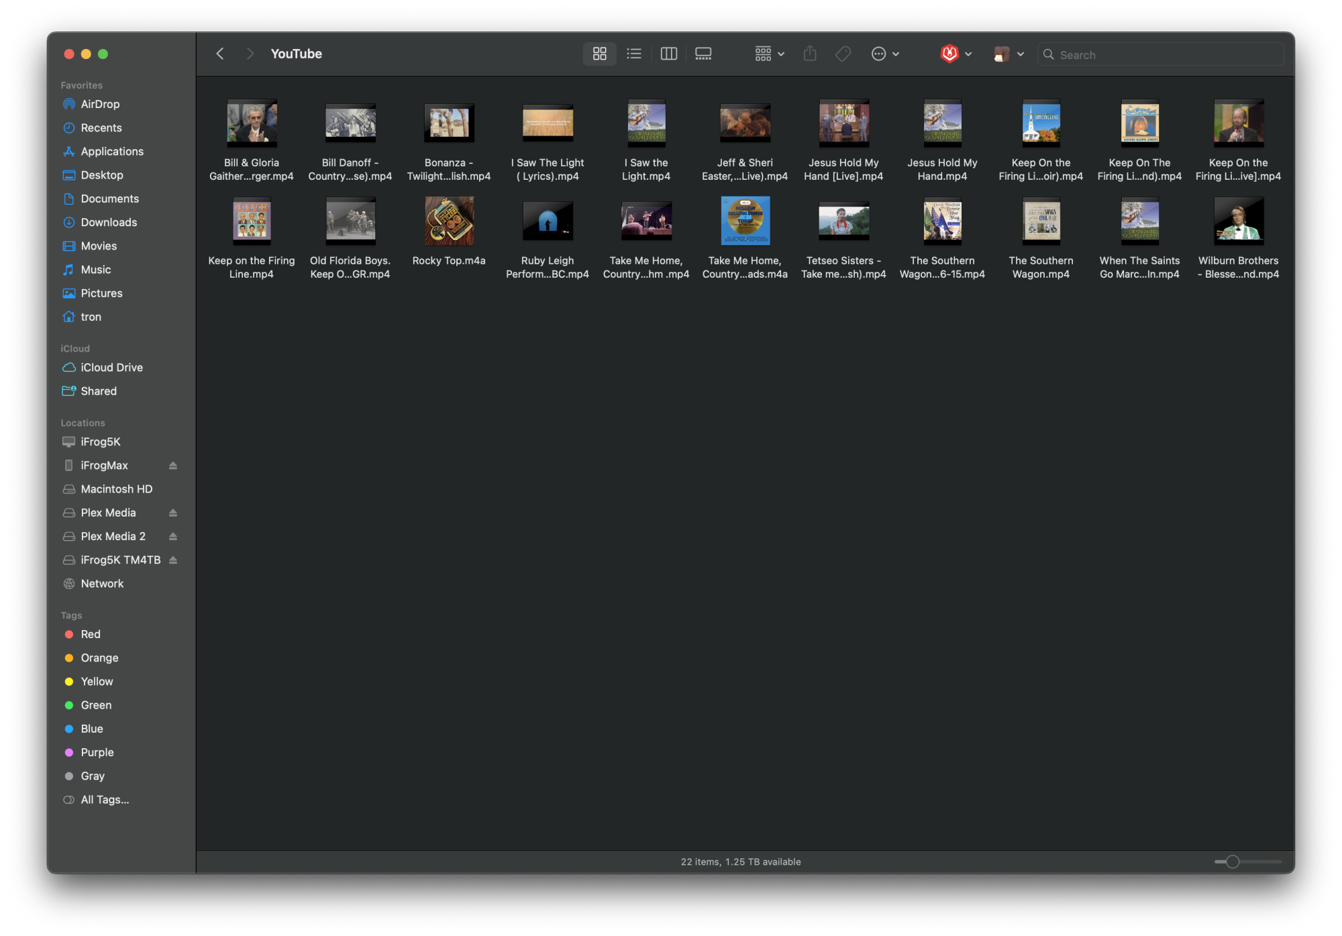Eject the iFrogMax volume
The image size is (1342, 936).
(x=173, y=466)
